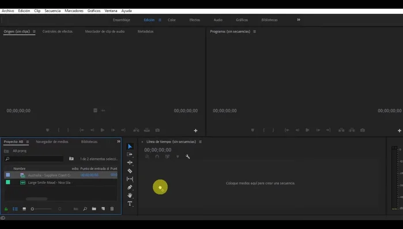Select the Type text tool

pyautogui.click(x=130, y=204)
